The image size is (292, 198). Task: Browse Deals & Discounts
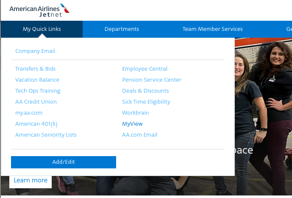[145, 91]
